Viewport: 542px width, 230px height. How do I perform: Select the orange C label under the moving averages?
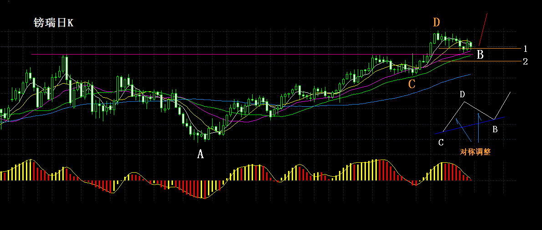point(411,84)
